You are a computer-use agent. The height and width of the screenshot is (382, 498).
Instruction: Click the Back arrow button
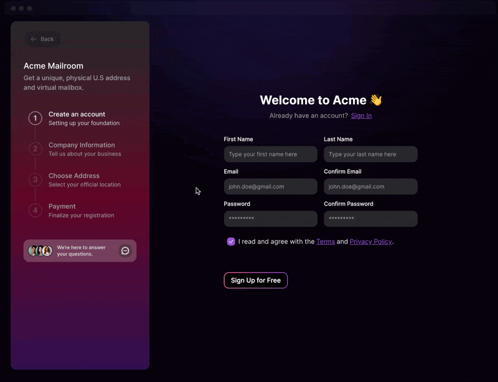click(x=42, y=39)
